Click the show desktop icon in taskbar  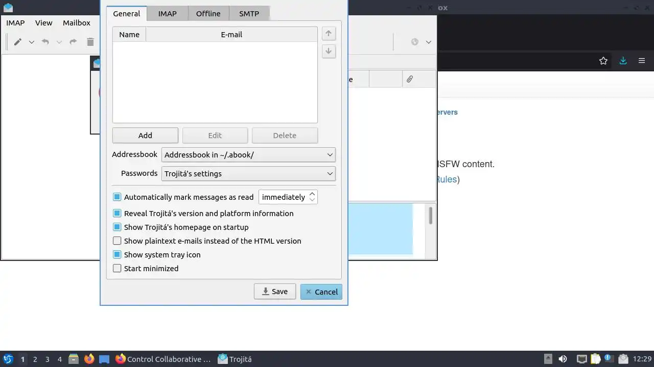click(x=104, y=359)
